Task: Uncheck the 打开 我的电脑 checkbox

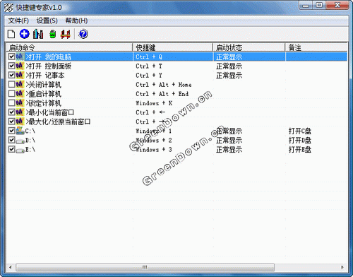Action: [11, 57]
